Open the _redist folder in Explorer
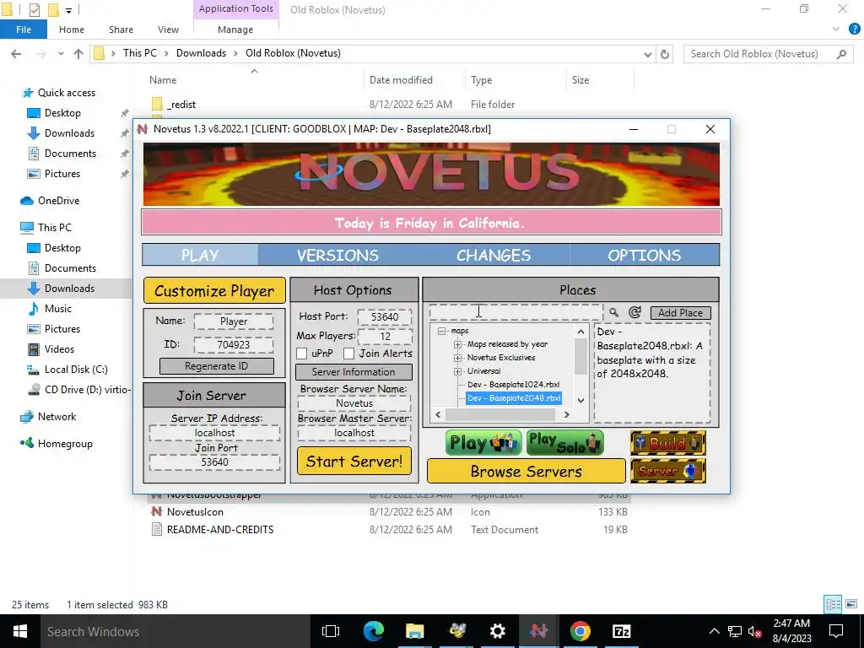The width and height of the screenshot is (864, 648). [x=181, y=104]
